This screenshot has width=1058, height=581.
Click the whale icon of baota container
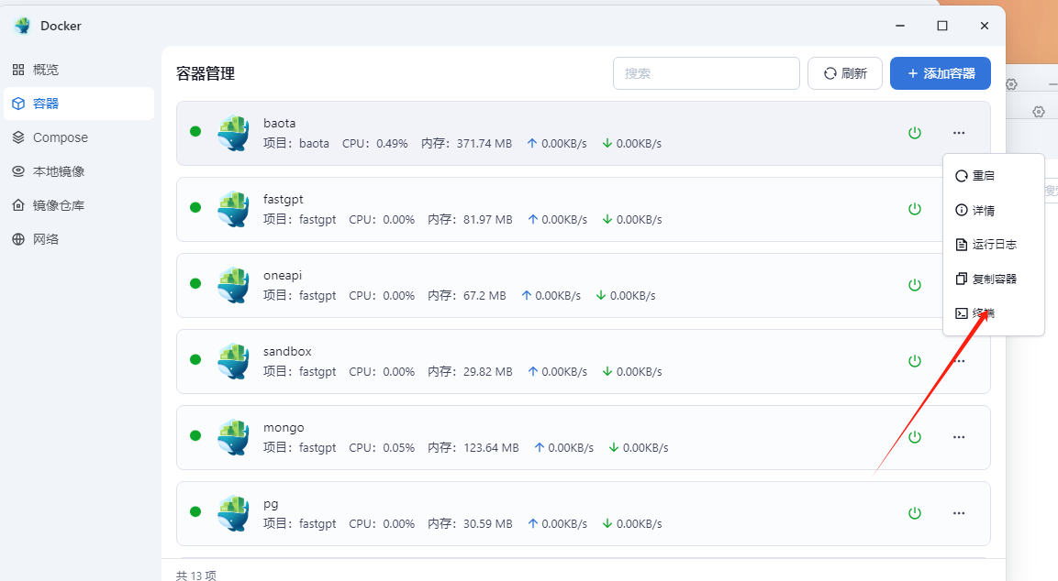[233, 133]
